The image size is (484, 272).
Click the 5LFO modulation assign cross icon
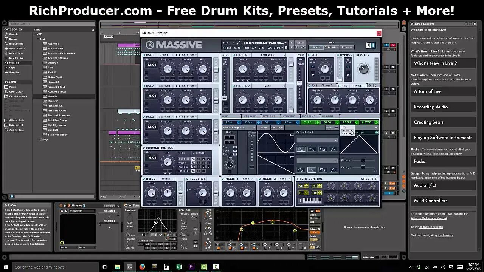pyautogui.click(x=318, y=122)
